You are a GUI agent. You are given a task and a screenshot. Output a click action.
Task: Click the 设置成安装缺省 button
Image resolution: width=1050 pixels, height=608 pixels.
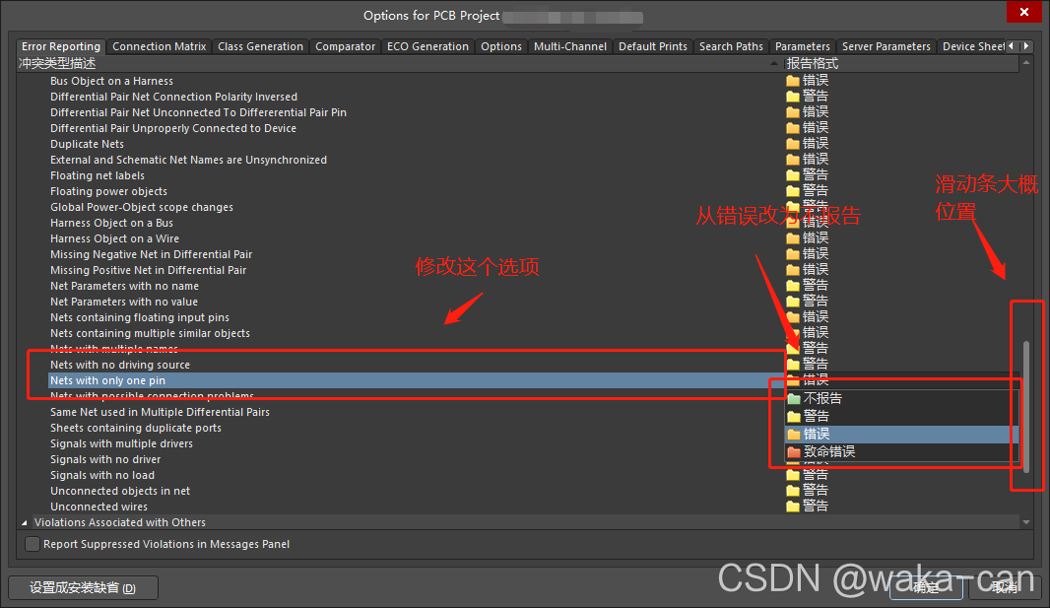83,588
